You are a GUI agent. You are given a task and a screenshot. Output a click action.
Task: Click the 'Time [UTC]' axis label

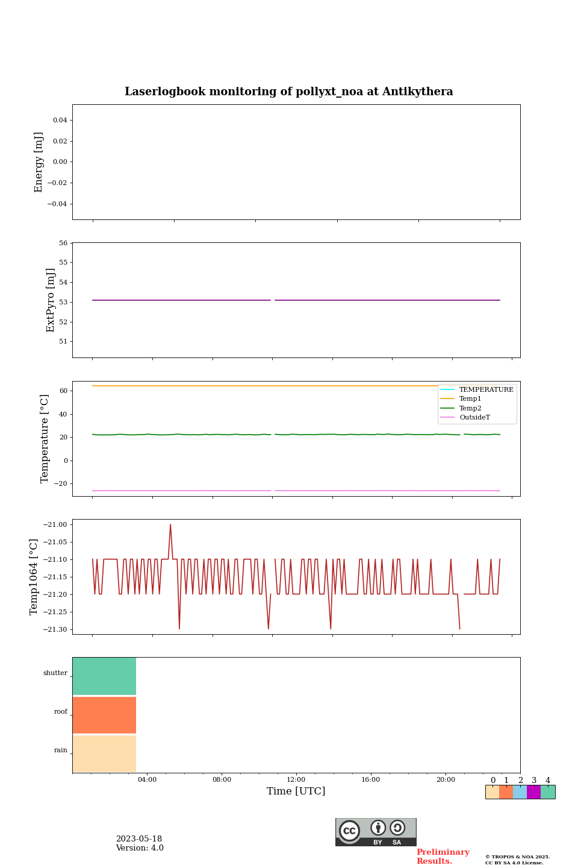tap(296, 791)
